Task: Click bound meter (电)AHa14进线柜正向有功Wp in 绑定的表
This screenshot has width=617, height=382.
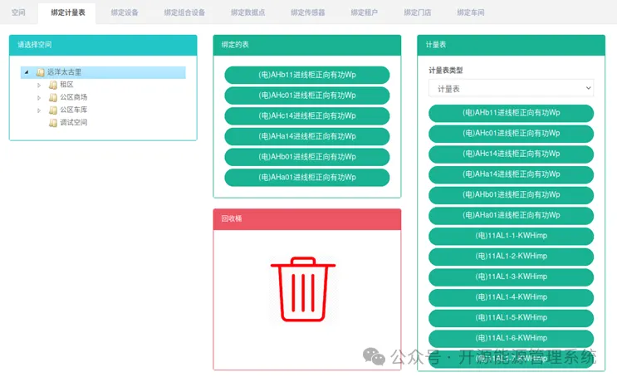Action: (307, 136)
